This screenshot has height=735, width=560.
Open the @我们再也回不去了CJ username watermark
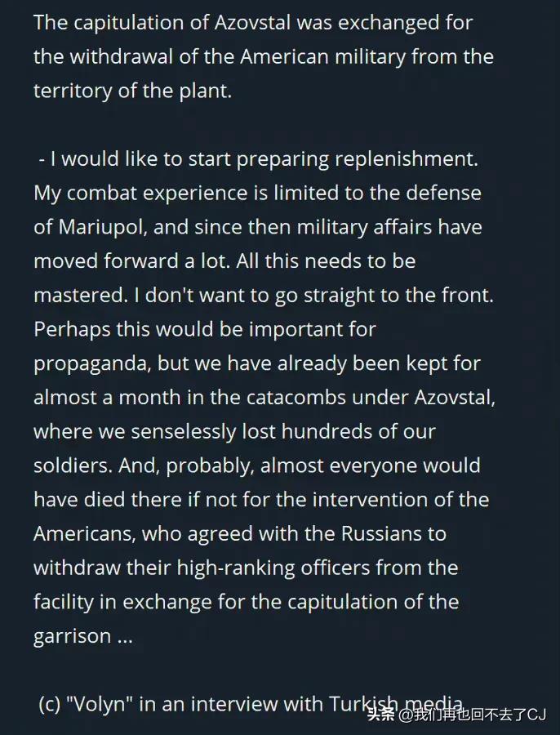click(x=472, y=715)
